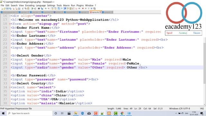Open the Edit menu
This screenshot has height=116, width=206.
[x=7, y=5]
